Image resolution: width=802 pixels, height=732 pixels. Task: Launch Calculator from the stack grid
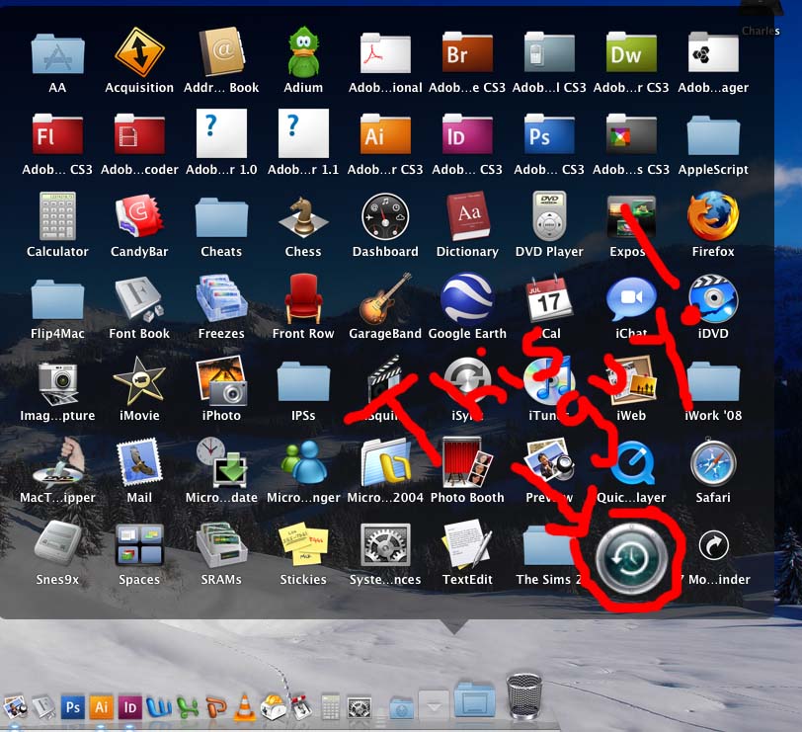pyautogui.click(x=57, y=216)
